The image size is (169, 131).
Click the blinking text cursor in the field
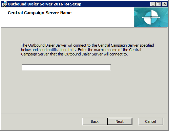pyautogui.click(x=23, y=68)
